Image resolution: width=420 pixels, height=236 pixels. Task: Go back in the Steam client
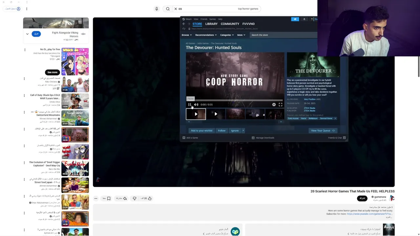tap(184, 24)
